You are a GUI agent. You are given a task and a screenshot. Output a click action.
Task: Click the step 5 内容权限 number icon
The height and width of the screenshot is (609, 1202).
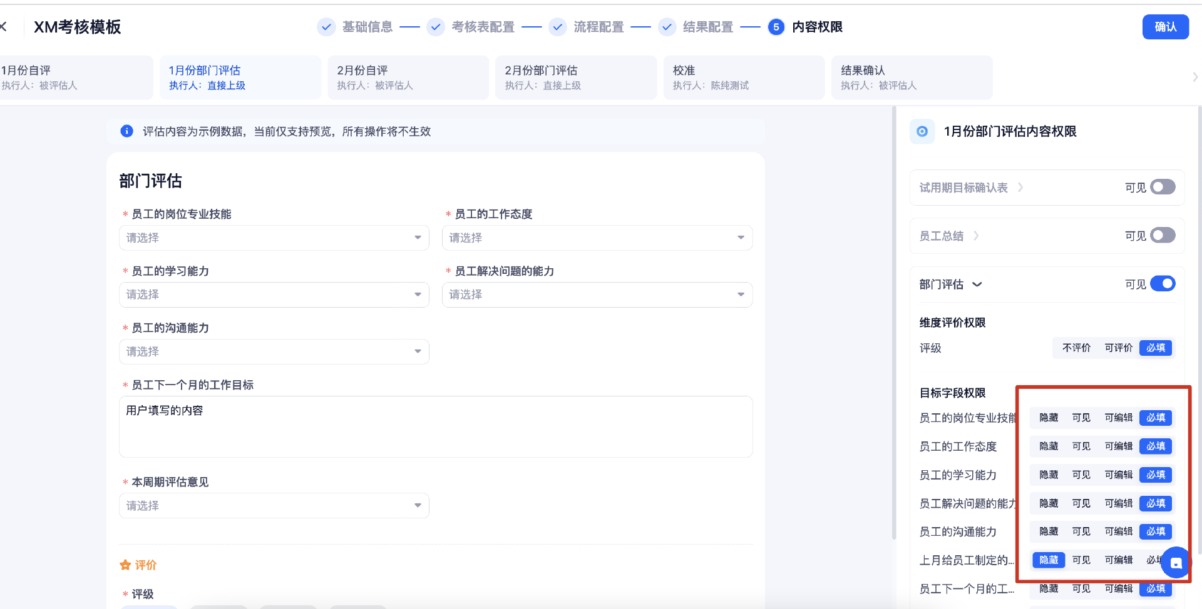[776, 27]
